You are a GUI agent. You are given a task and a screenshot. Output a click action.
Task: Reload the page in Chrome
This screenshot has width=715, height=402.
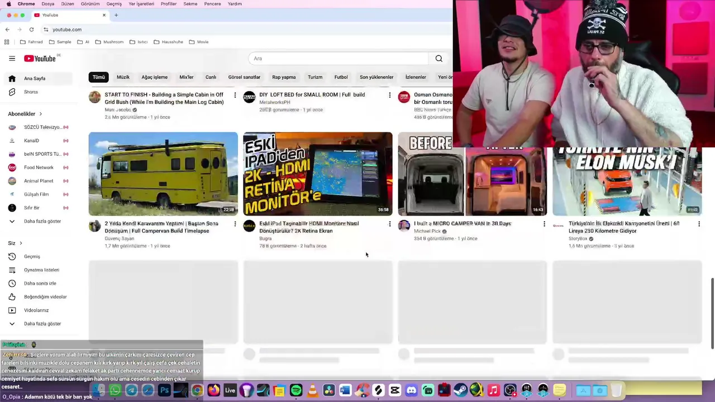click(x=31, y=30)
